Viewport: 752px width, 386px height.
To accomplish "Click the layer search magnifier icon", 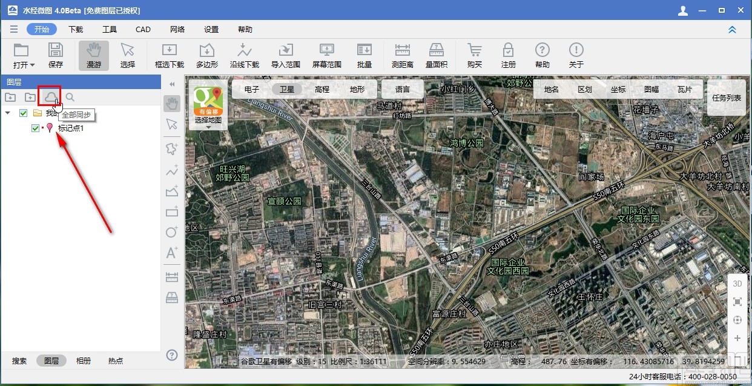I will [70, 97].
